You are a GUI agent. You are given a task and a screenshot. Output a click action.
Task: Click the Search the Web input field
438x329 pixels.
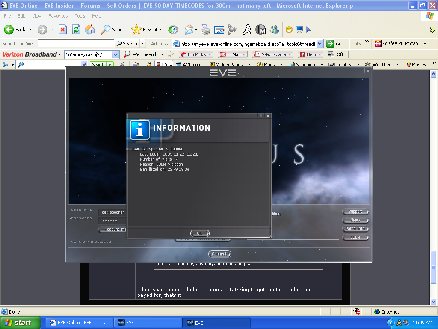pos(76,44)
